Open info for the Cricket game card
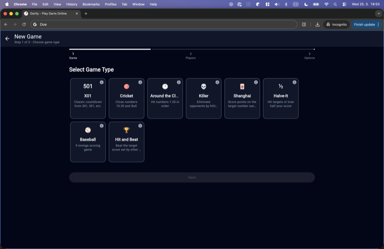This screenshot has height=249, width=384. (140, 82)
